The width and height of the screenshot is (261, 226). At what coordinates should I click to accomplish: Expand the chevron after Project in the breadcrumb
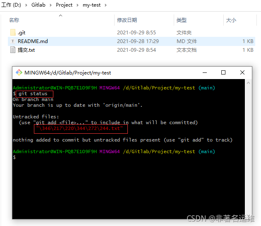78,5
